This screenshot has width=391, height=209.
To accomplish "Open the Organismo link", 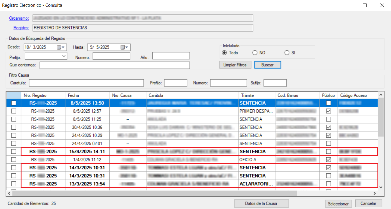I will click(x=19, y=18).
